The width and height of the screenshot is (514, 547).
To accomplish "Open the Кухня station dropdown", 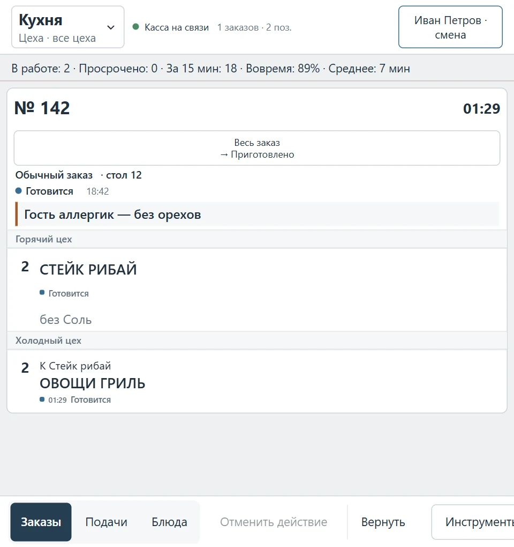I will point(68,27).
